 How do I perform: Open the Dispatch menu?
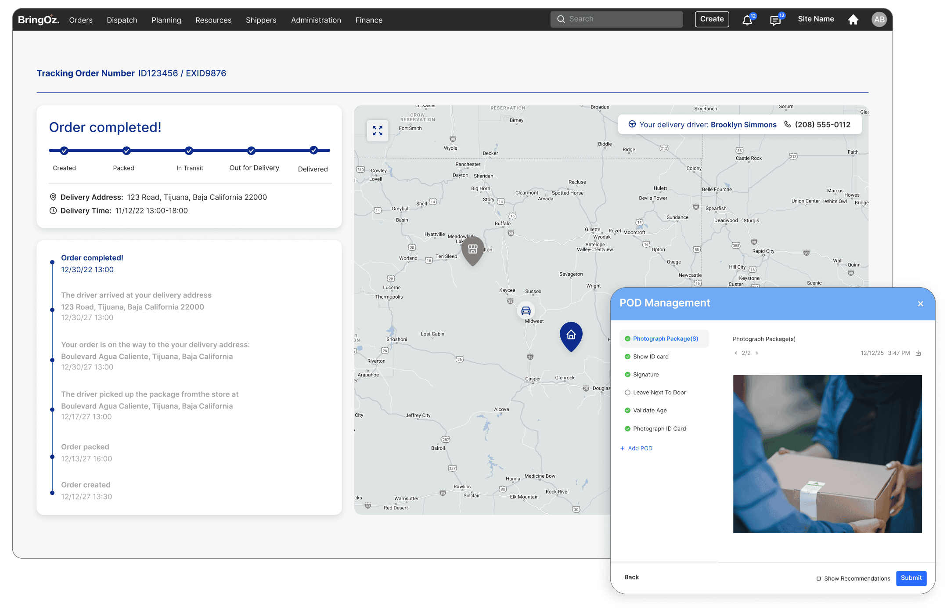pyautogui.click(x=122, y=20)
